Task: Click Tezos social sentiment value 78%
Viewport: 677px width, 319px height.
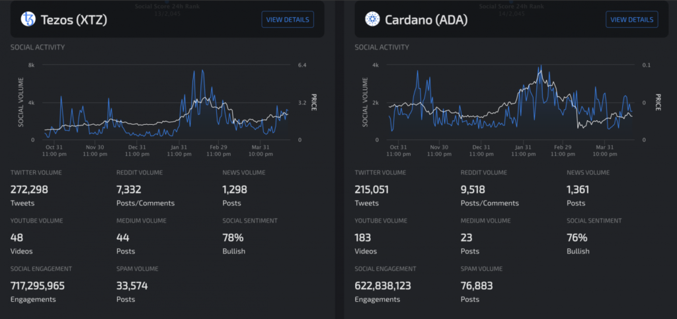Action: (x=233, y=238)
